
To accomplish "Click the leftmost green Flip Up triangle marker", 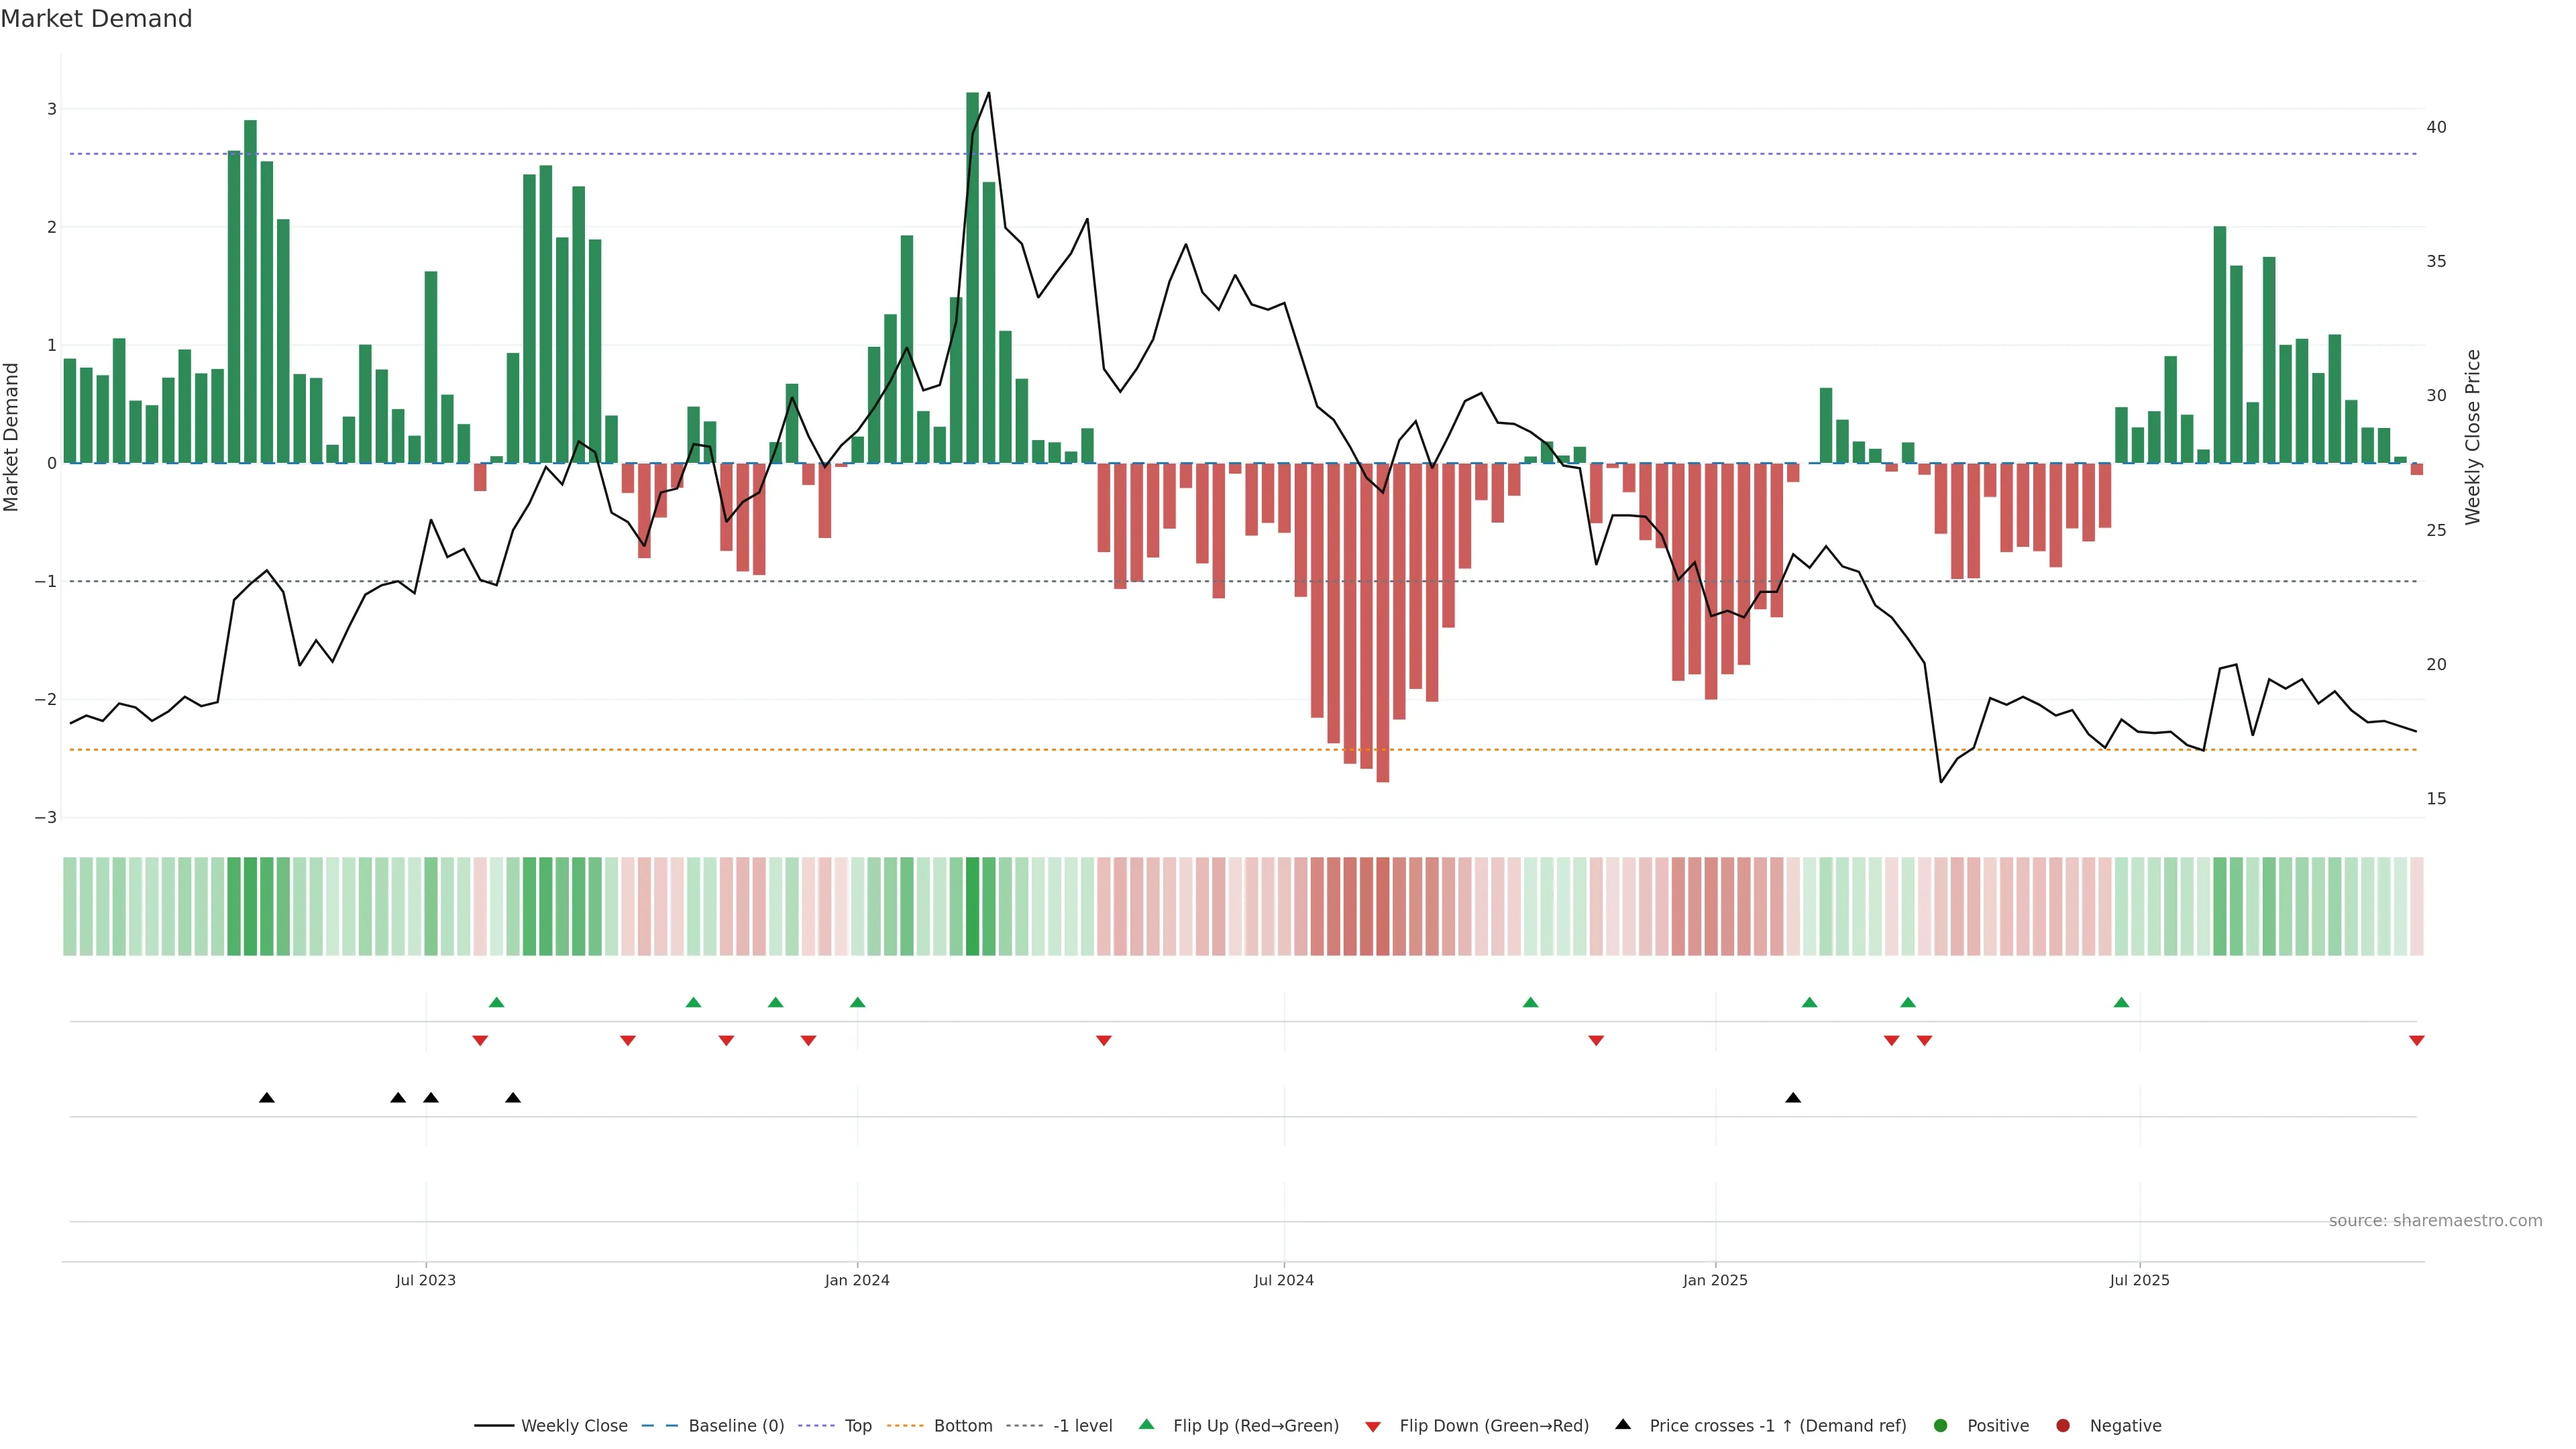I will click(496, 1002).
